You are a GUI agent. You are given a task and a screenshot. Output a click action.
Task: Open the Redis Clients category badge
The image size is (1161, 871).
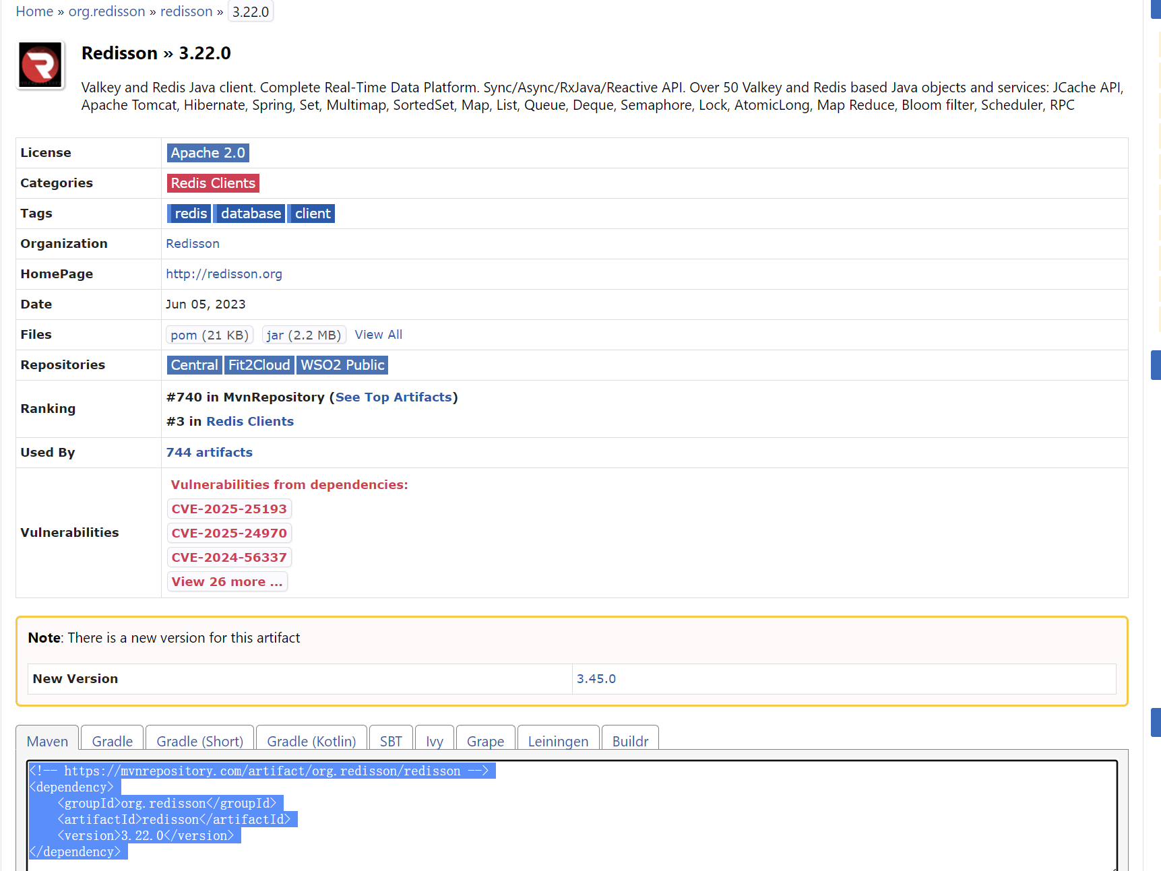click(x=213, y=183)
